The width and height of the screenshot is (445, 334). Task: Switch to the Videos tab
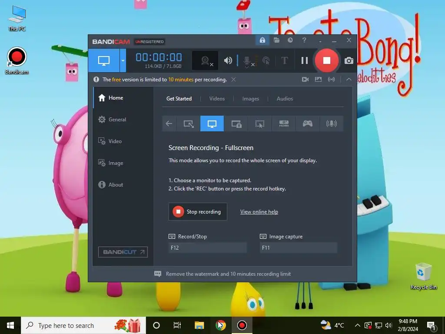pyautogui.click(x=217, y=99)
